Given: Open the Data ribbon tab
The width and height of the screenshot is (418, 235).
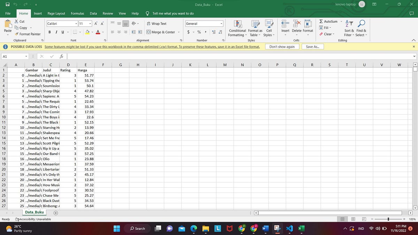Looking at the screenshot, I should coord(93,13).
